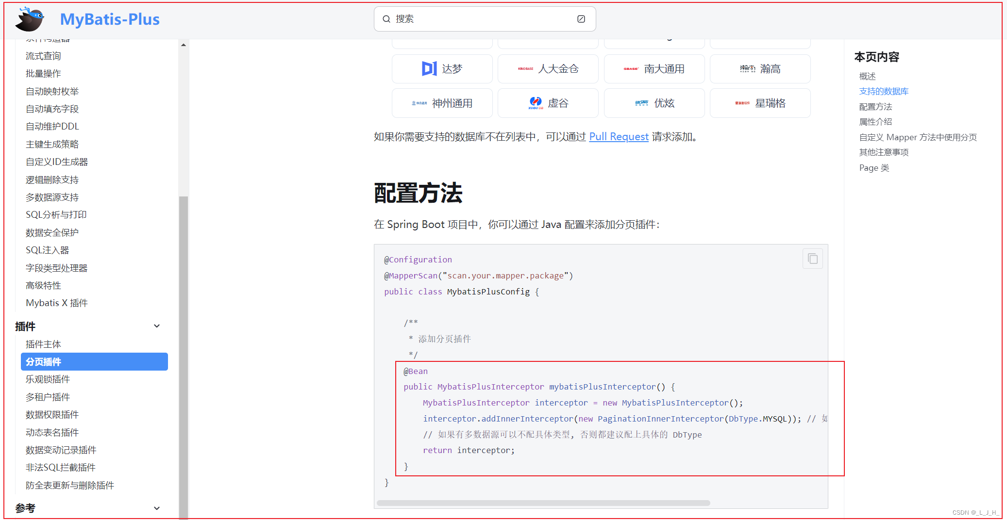Jump to Page 类 in page contents
This screenshot has width=1007, height=520.
pyautogui.click(x=874, y=168)
